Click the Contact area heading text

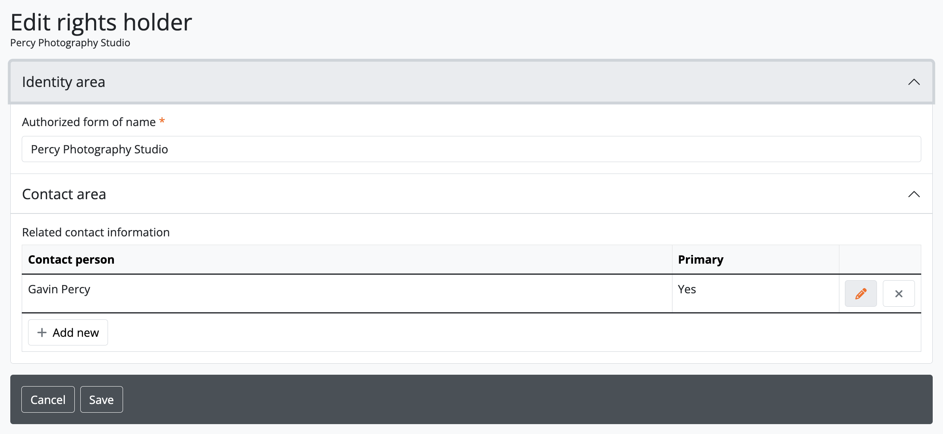pos(64,194)
